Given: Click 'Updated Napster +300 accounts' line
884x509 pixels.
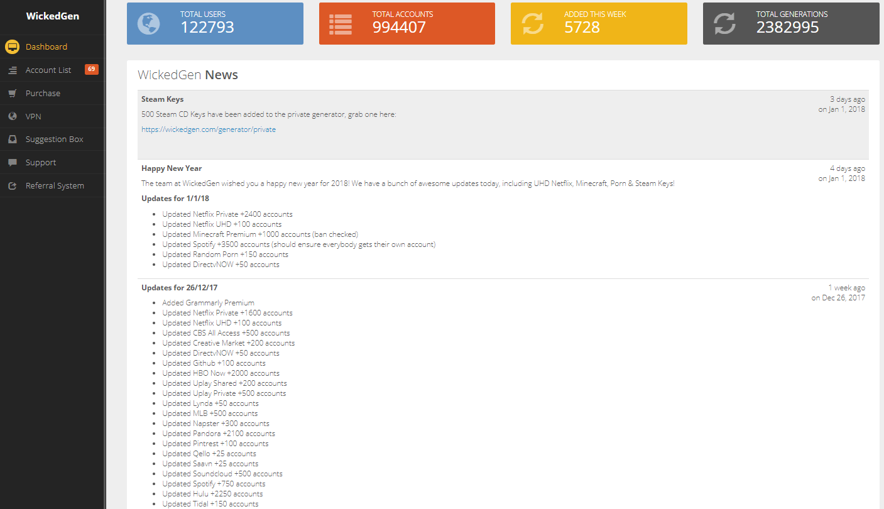Looking at the screenshot, I should point(216,424).
